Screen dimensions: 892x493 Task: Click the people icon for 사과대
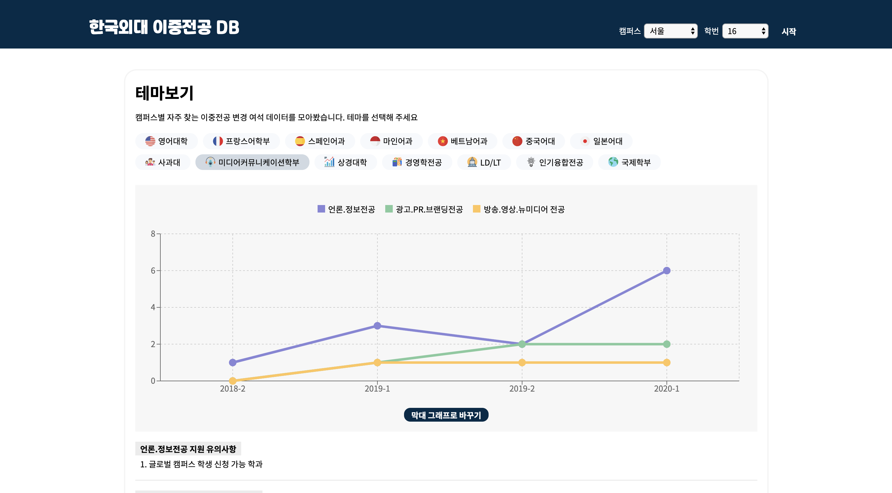click(150, 162)
